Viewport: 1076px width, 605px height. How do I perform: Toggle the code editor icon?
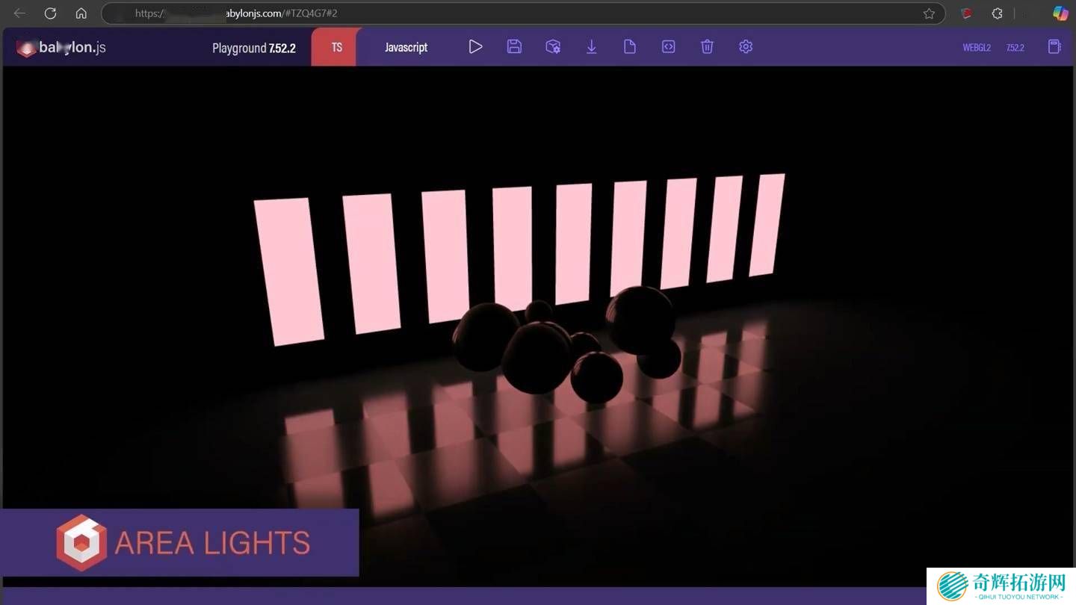pos(669,47)
